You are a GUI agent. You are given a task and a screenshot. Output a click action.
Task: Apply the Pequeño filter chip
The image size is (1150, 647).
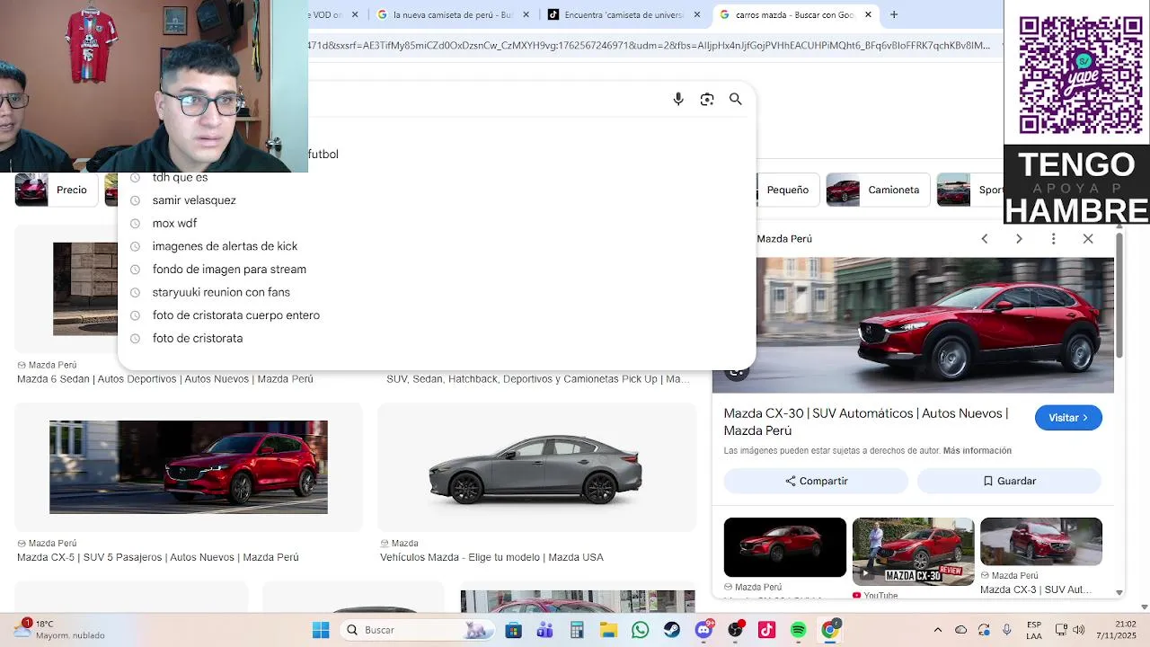(787, 190)
